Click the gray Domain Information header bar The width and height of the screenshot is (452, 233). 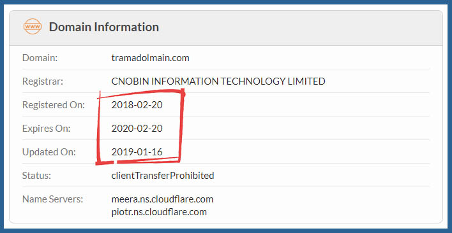(x=226, y=28)
